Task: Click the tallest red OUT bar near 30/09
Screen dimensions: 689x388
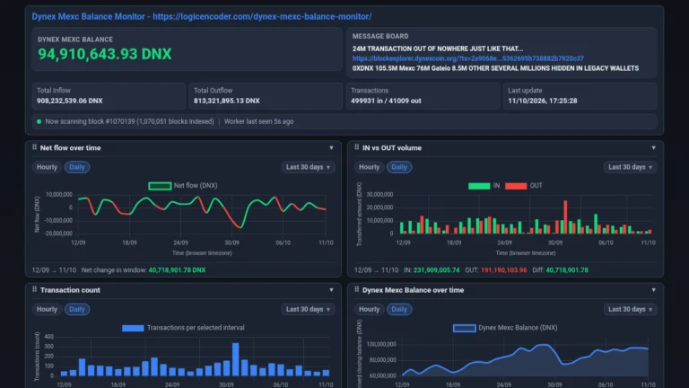Action: 565,216
